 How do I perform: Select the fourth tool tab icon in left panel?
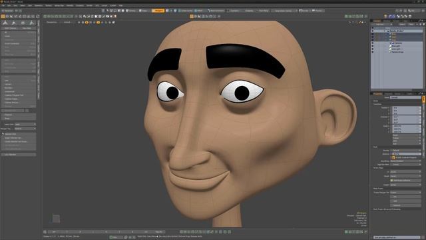[32, 23]
